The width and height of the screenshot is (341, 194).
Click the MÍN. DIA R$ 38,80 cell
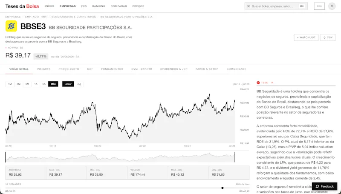[x=107, y=173]
